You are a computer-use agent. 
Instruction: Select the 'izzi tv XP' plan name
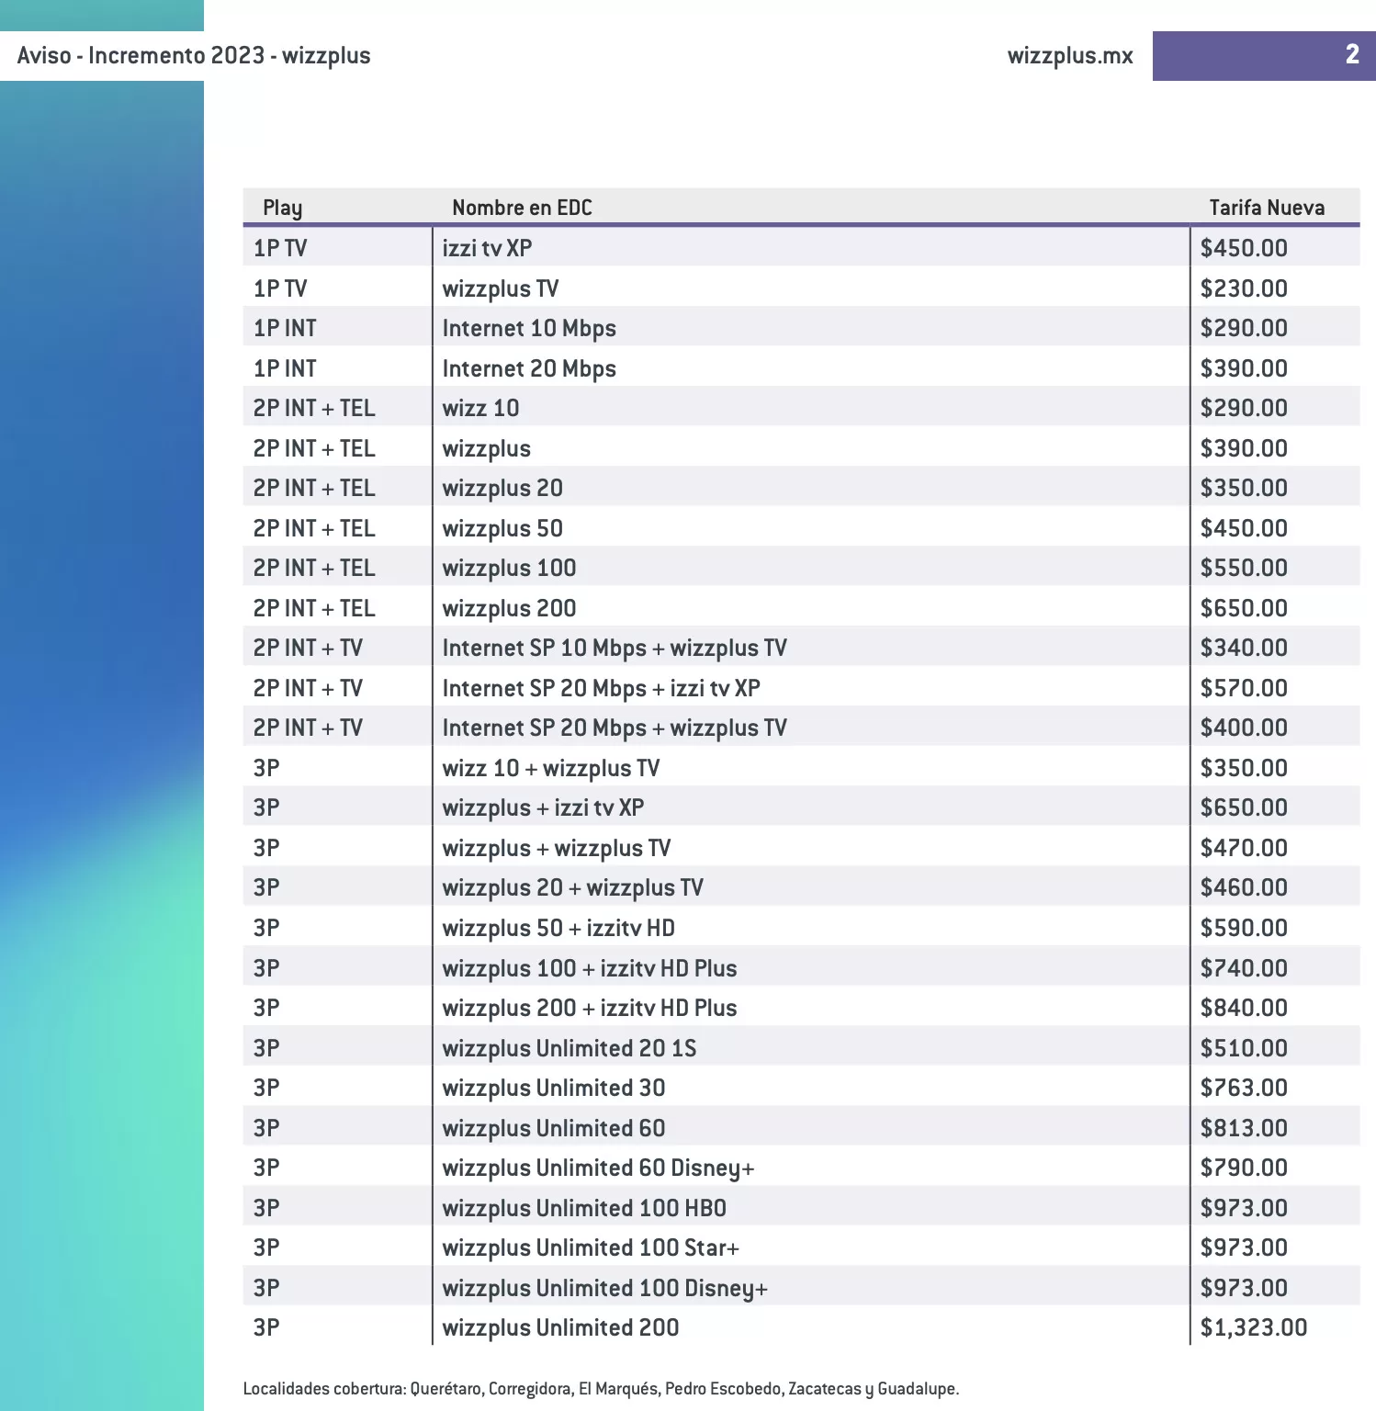tap(487, 248)
